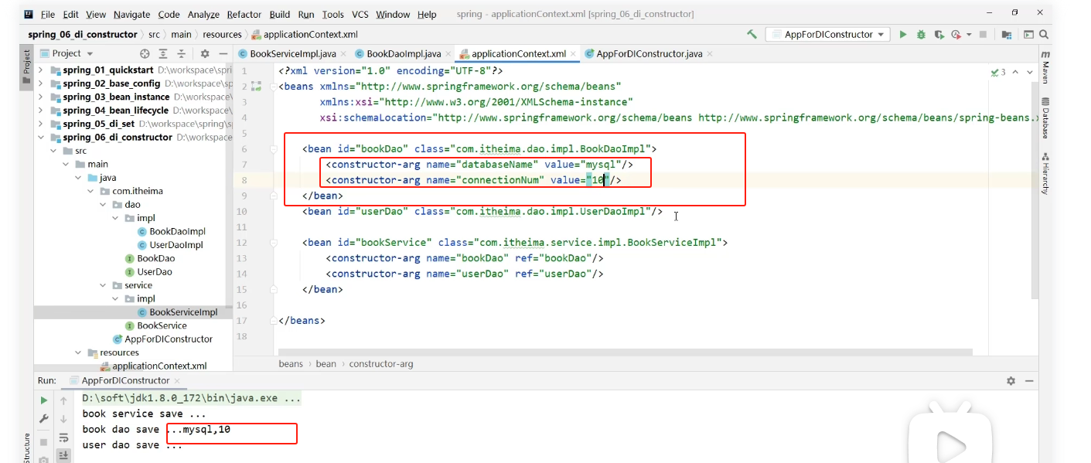
Task: Click the wrench icon in Run panel
Action: coord(44,418)
